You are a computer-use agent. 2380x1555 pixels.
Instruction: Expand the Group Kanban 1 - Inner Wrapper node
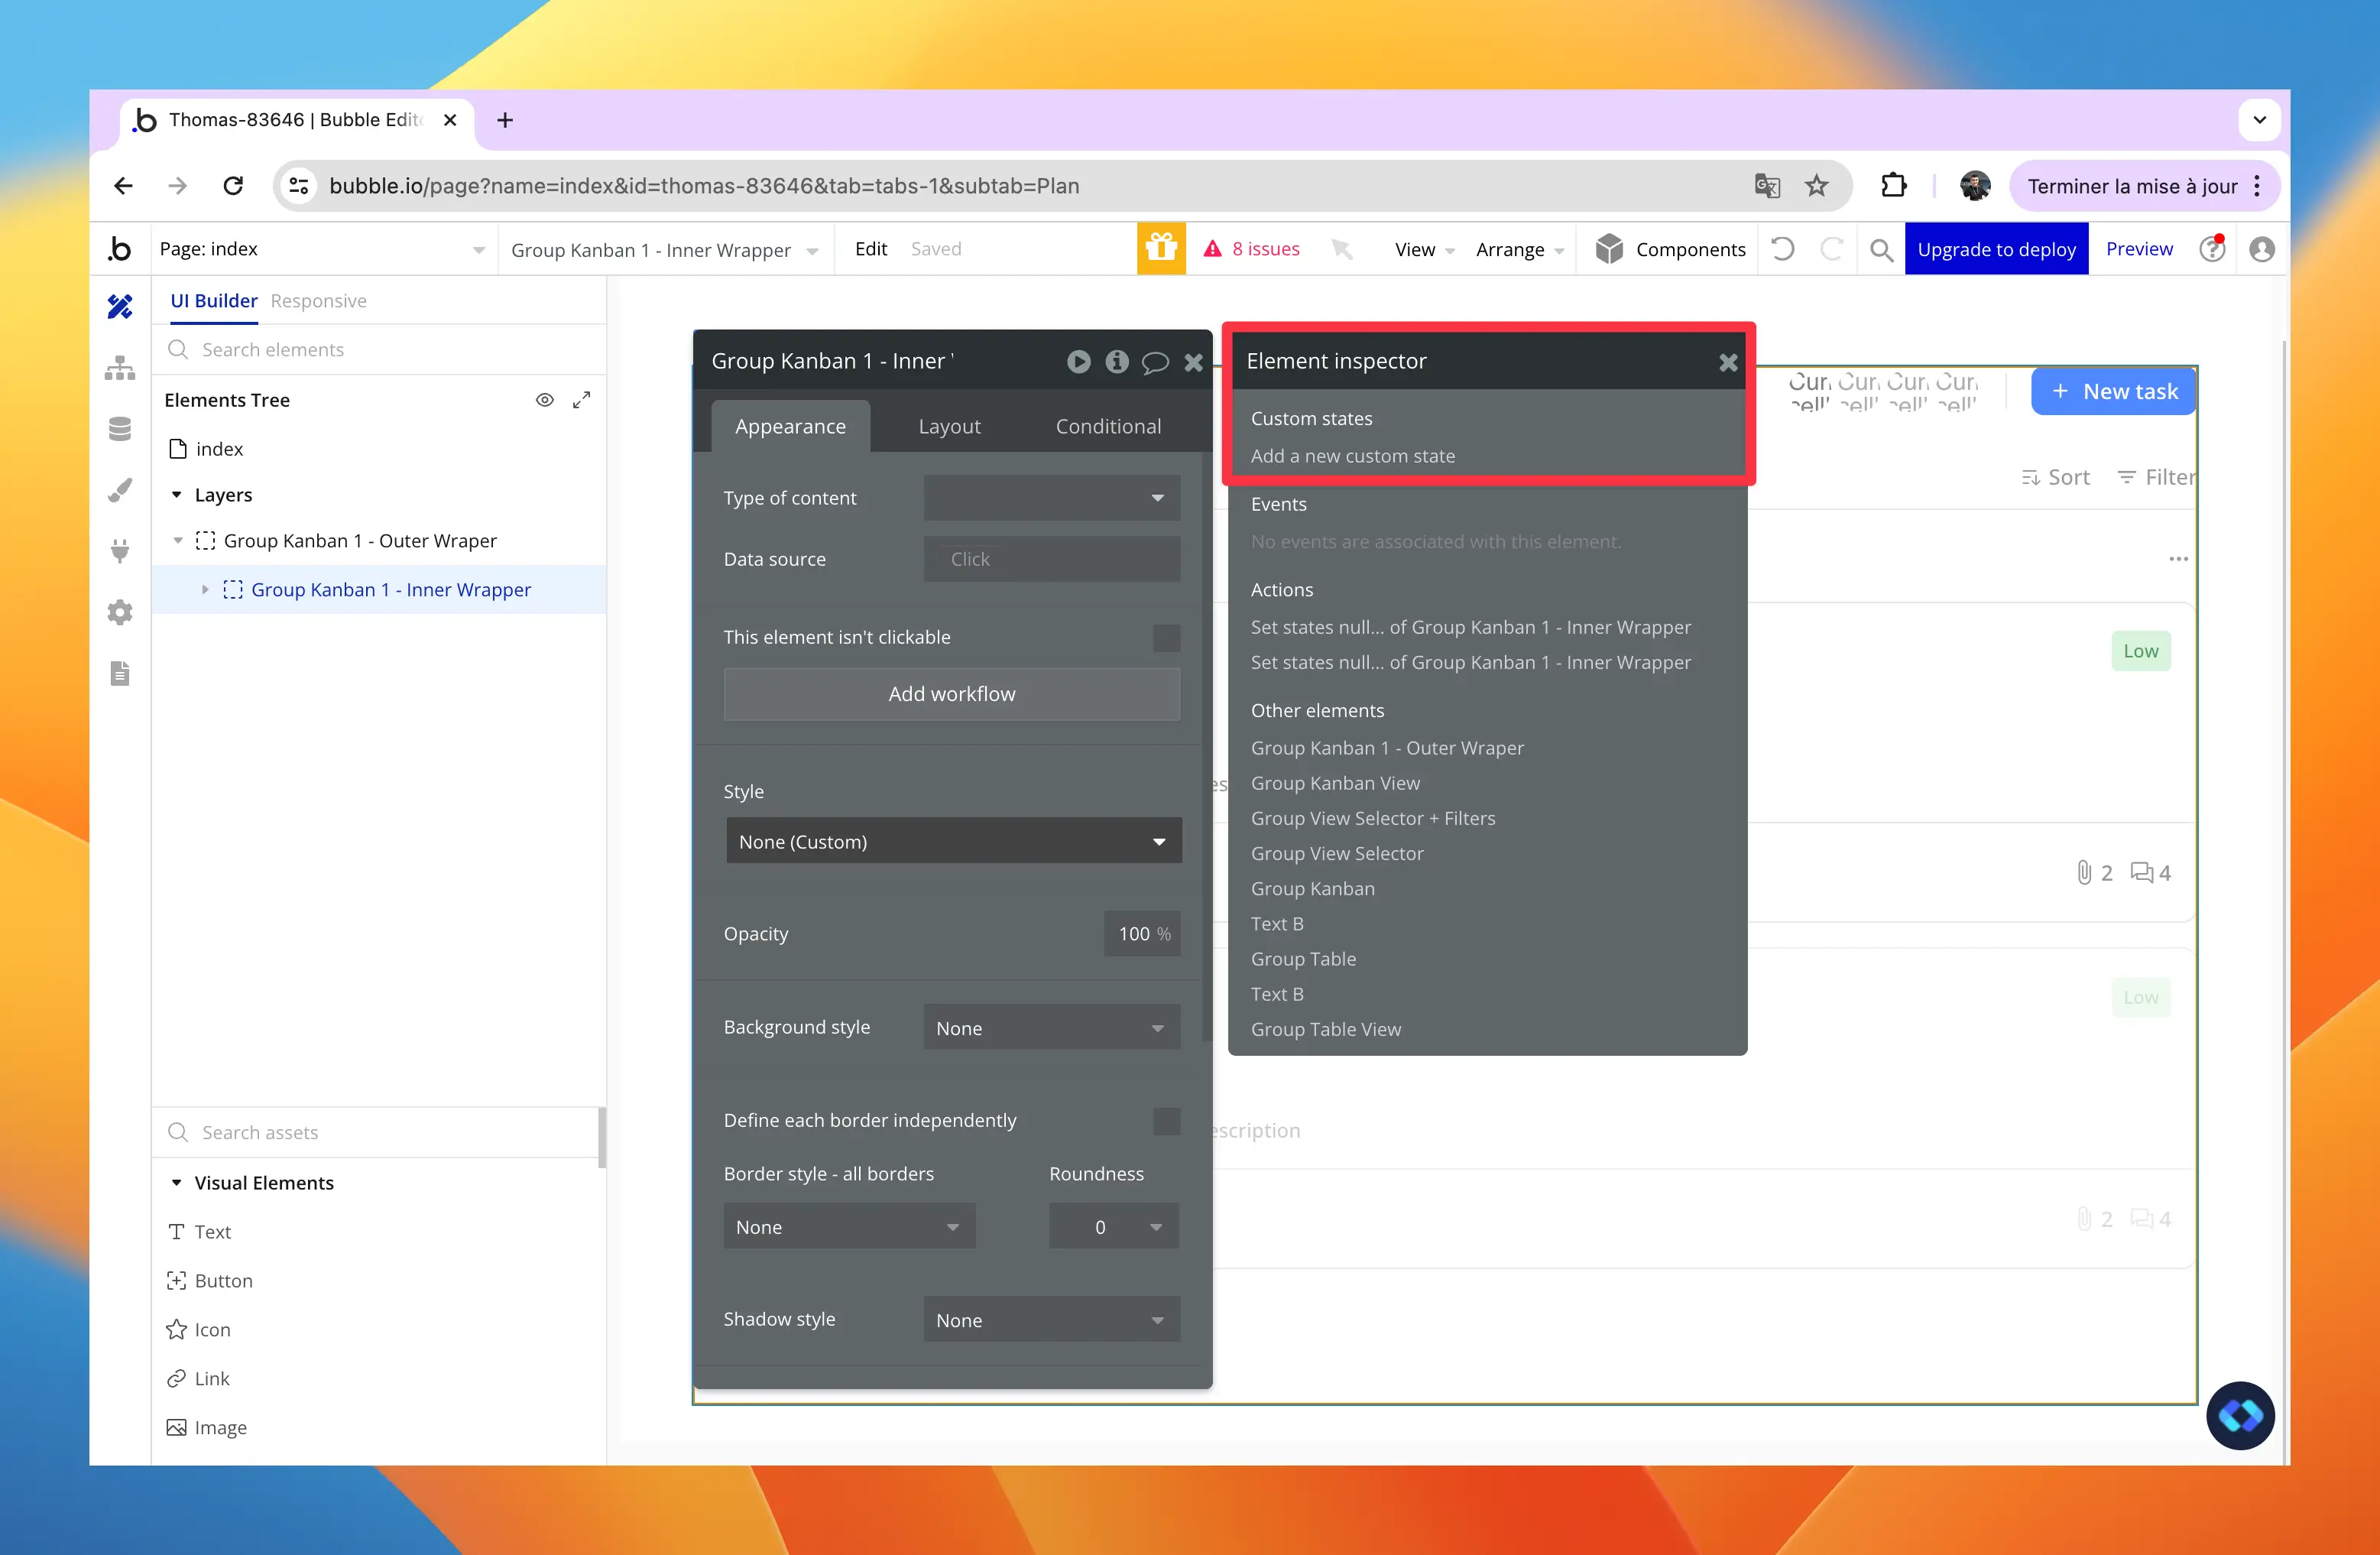pyautogui.click(x=206, y=589)
